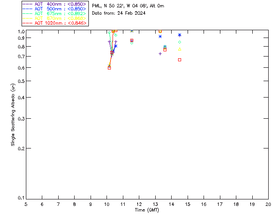Click the 'Single Scattering Albedo' axis label
Screen dimensions: 276x221
13,115
